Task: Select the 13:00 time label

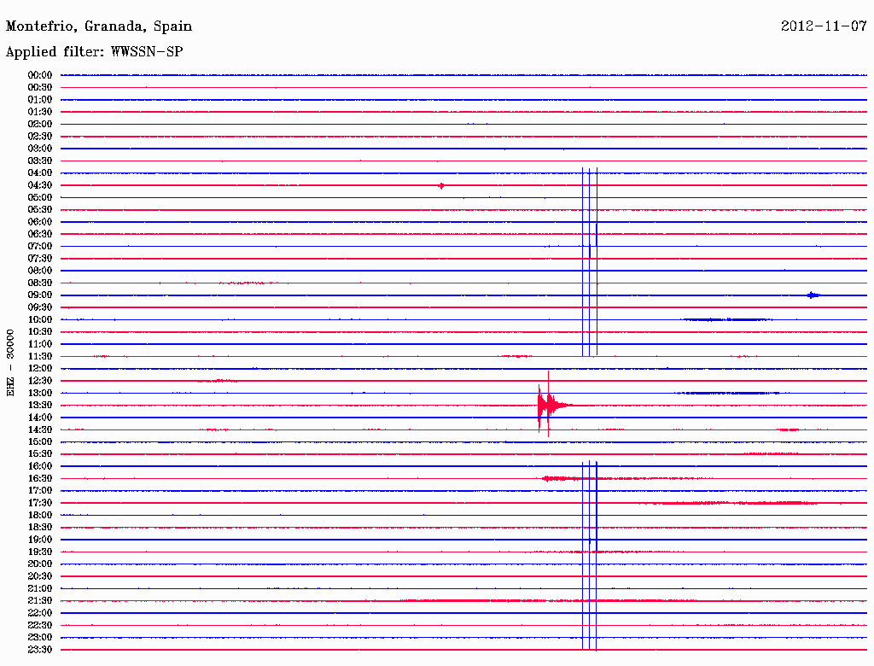Action: 40,393
